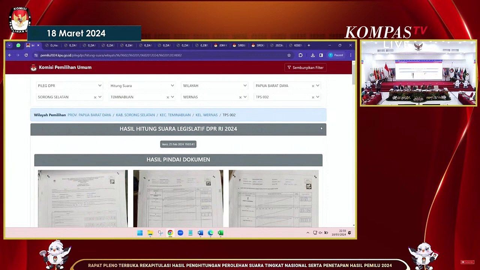Viewport: 480px width, 270px height.
Task: Show hidden system tray icons
Action: click(308, 233)
